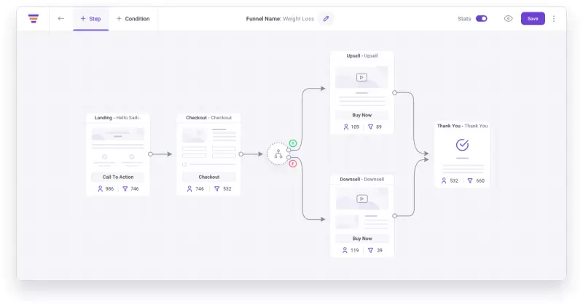Select the Checkout step title
This screenshot has height=307, width=583.
click(x=208, y=118)
